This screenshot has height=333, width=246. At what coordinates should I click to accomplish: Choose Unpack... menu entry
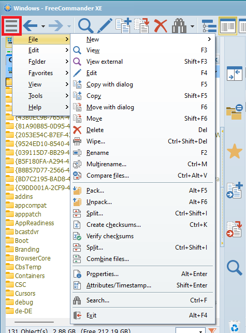(x=142, y=202)
